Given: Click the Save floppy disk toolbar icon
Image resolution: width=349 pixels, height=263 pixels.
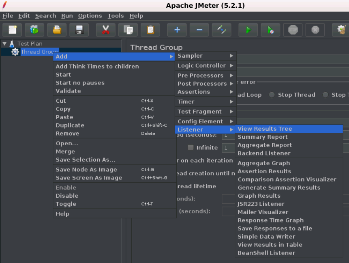Looking at the screenshot, I should pos(79,30).
